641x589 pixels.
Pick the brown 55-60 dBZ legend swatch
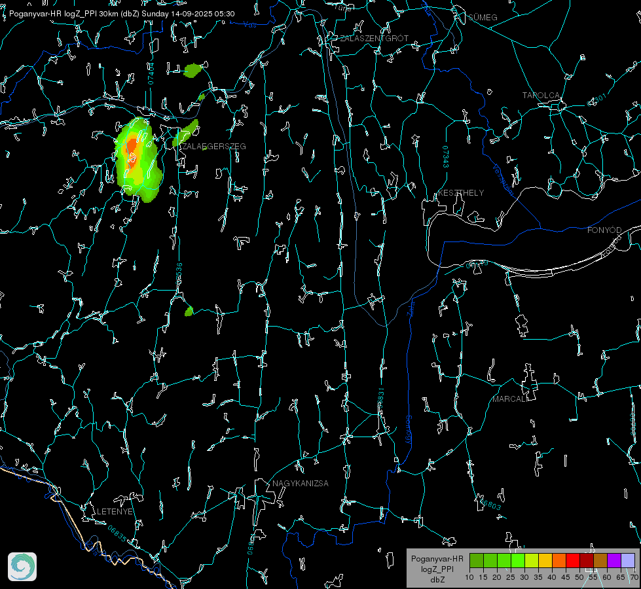tap(600, 560)
